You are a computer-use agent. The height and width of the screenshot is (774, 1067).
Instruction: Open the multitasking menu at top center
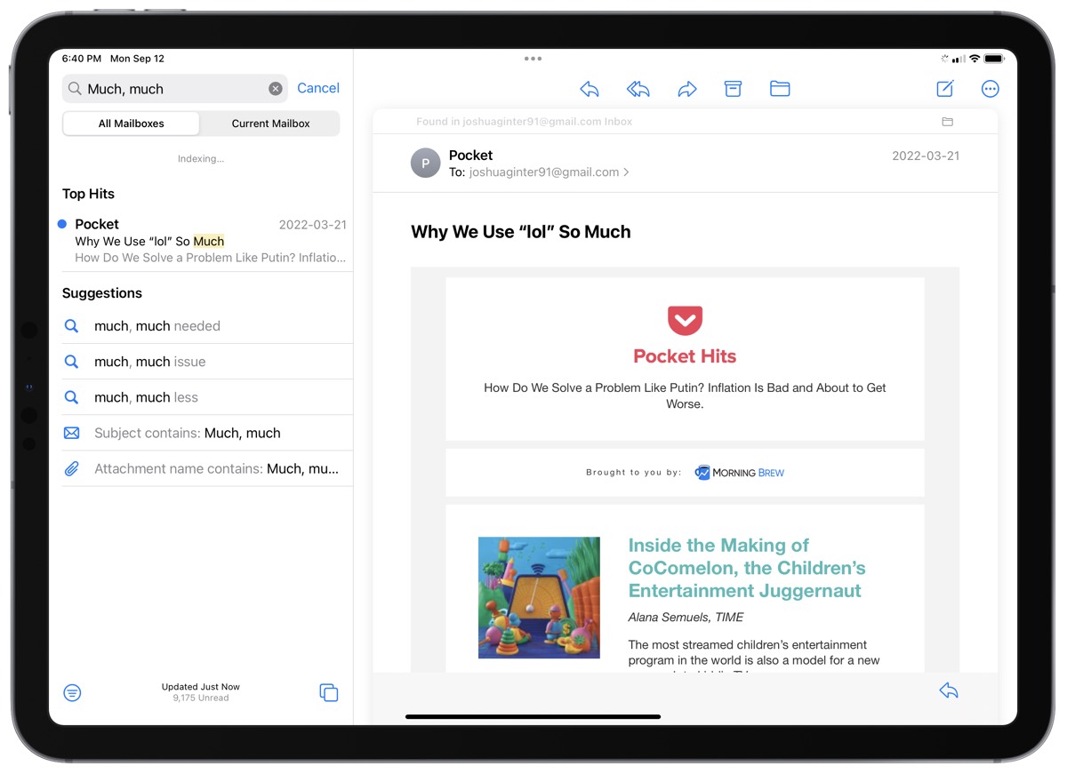533,58
